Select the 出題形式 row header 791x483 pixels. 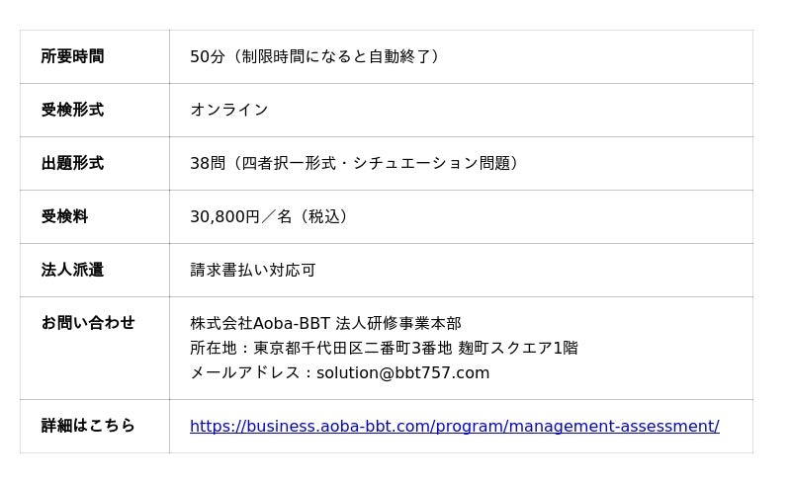click(x=72, y=163)
